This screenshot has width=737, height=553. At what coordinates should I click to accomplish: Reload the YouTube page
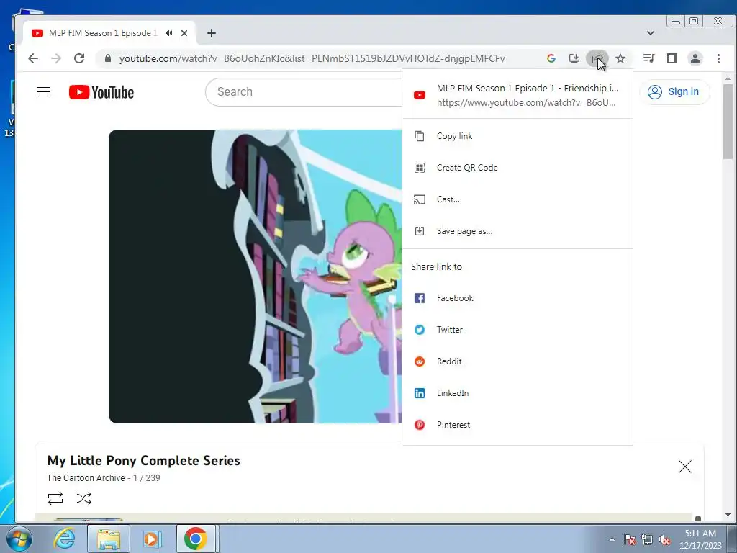point(79,58)
